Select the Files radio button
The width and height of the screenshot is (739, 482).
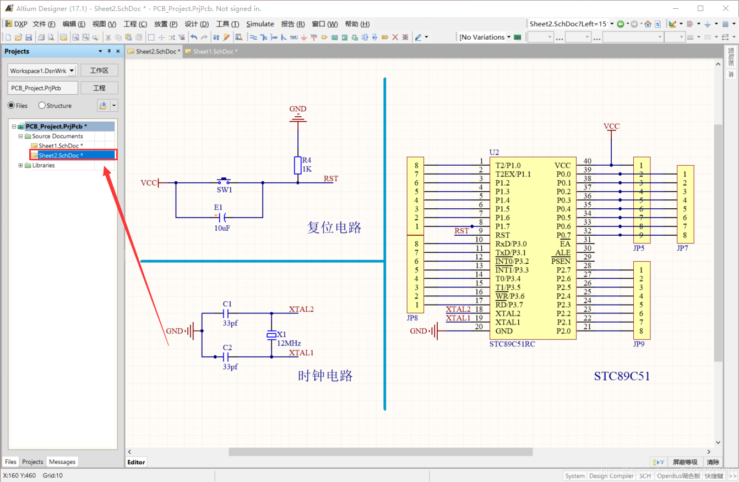pyautogui.click(x=11, y=105)
